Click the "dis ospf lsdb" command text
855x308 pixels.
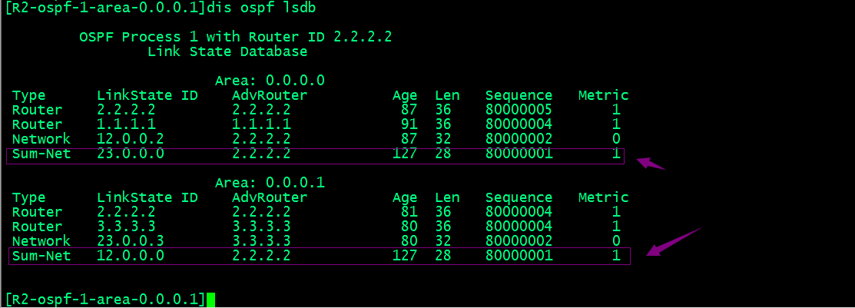pyautogui.click(x=260, y=8)
